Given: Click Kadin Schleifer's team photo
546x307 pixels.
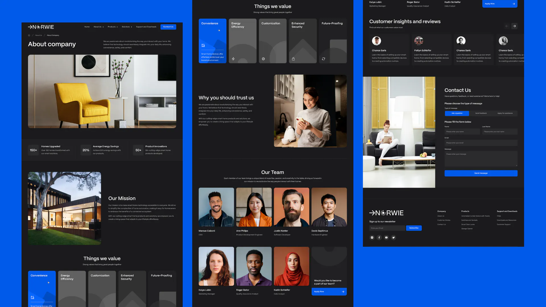Looking at the screenshot, I should pos(291,266).
